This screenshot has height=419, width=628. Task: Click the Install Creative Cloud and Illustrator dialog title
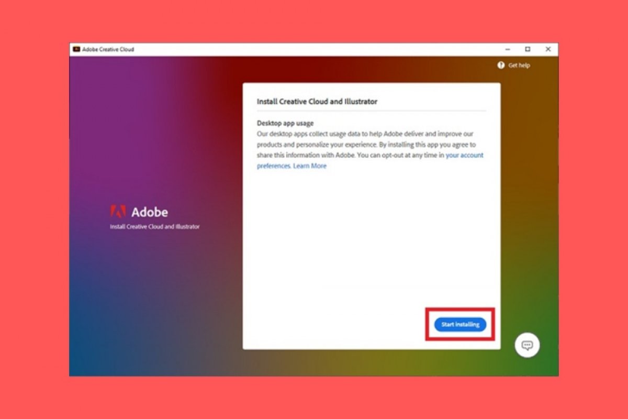point(317,102)
